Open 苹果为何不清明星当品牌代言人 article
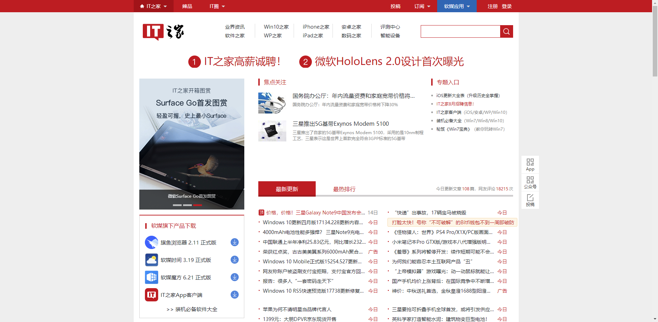 (297, 309)
